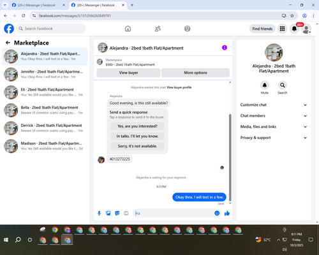Open Chrome tab search dropdown arrow
319x255 pixels.
[5, 5]
